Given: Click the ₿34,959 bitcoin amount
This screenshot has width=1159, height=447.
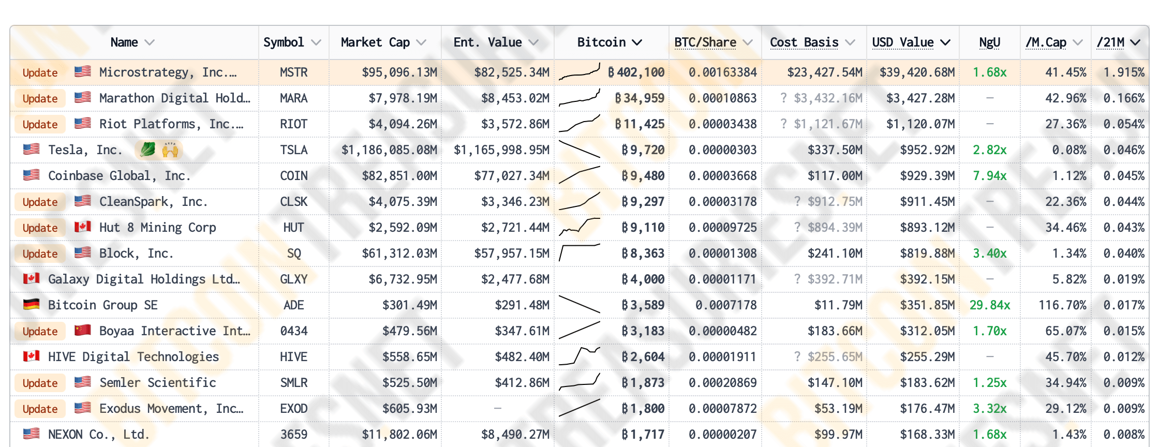Looking at the screenshot, I should pos(640,98).
